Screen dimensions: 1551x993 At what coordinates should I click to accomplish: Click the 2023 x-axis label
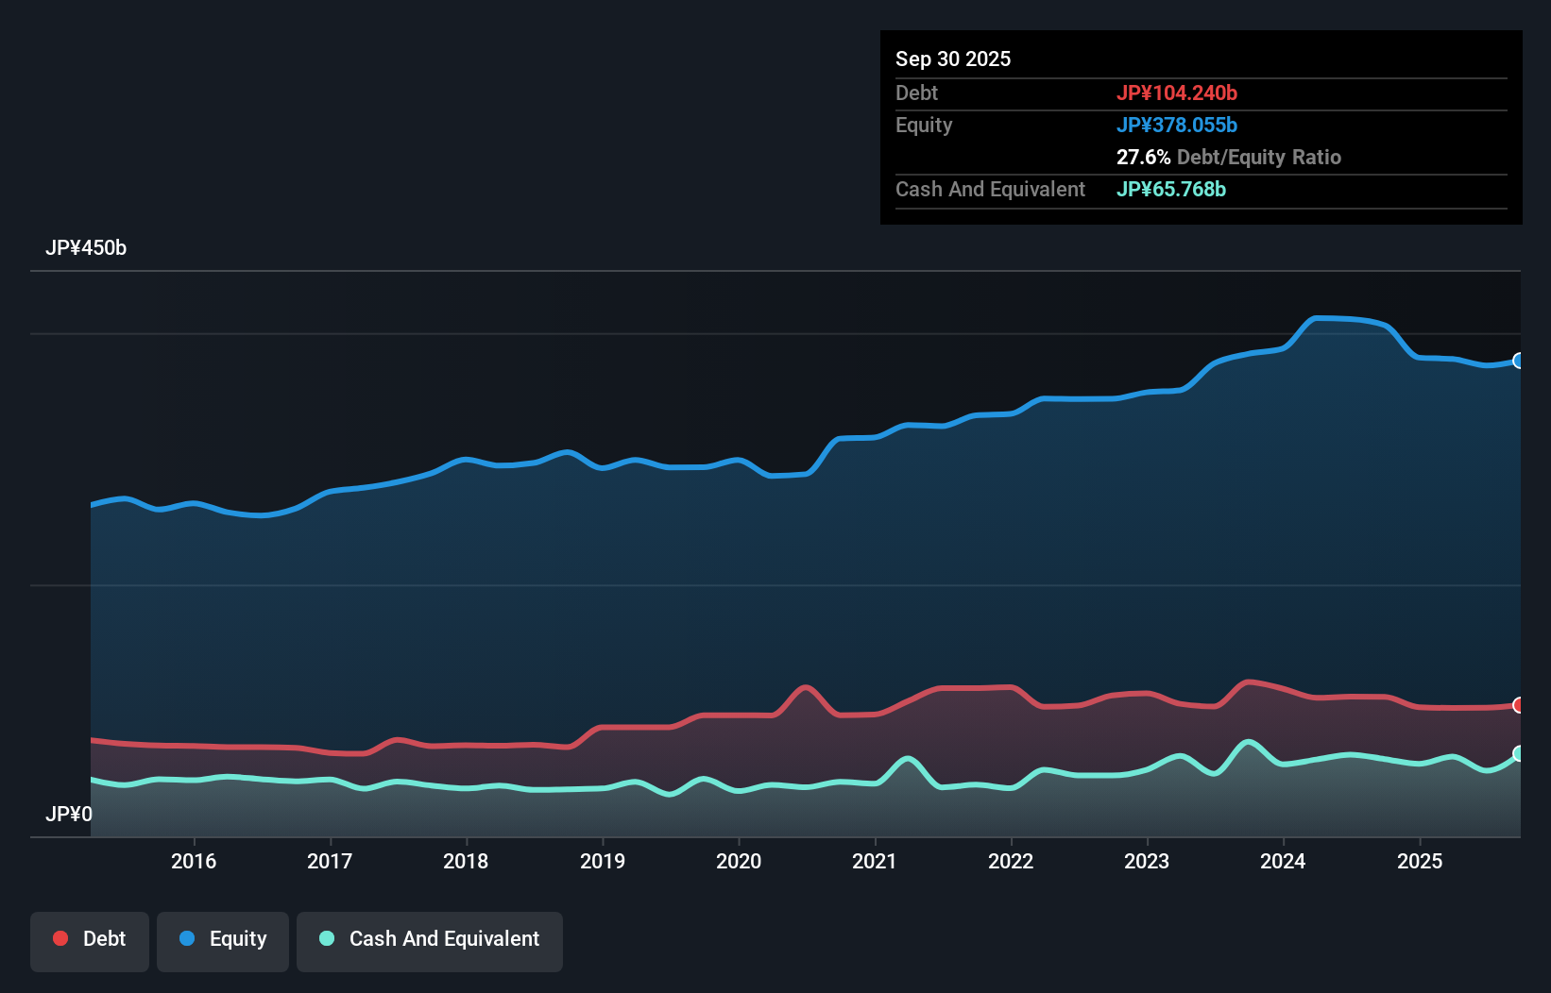tap(1147, 861)
